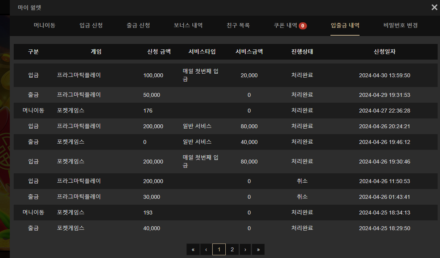
Task: Click the 신청일자 column header
Action: 384,52
